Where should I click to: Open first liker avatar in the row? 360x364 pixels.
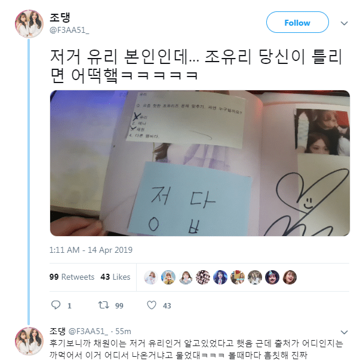click(151, 277)
